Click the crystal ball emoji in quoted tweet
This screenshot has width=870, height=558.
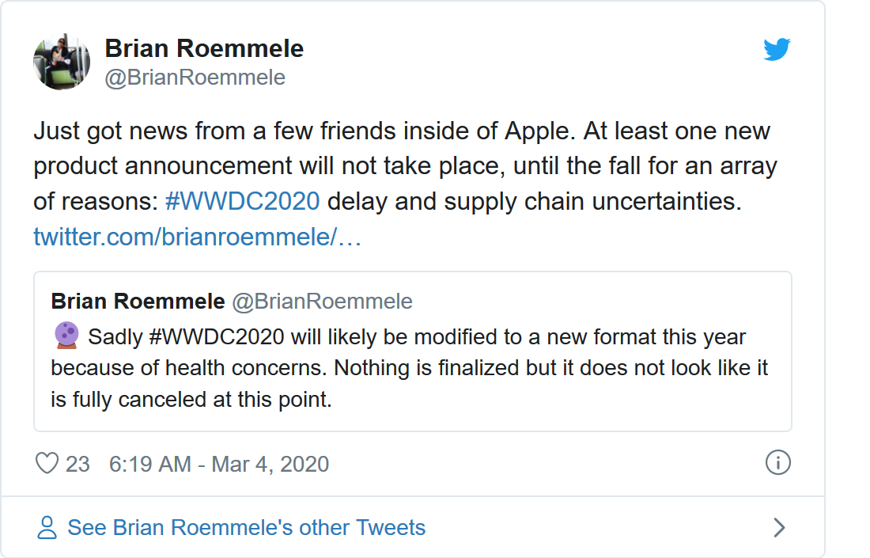click(x=66, y=336)
